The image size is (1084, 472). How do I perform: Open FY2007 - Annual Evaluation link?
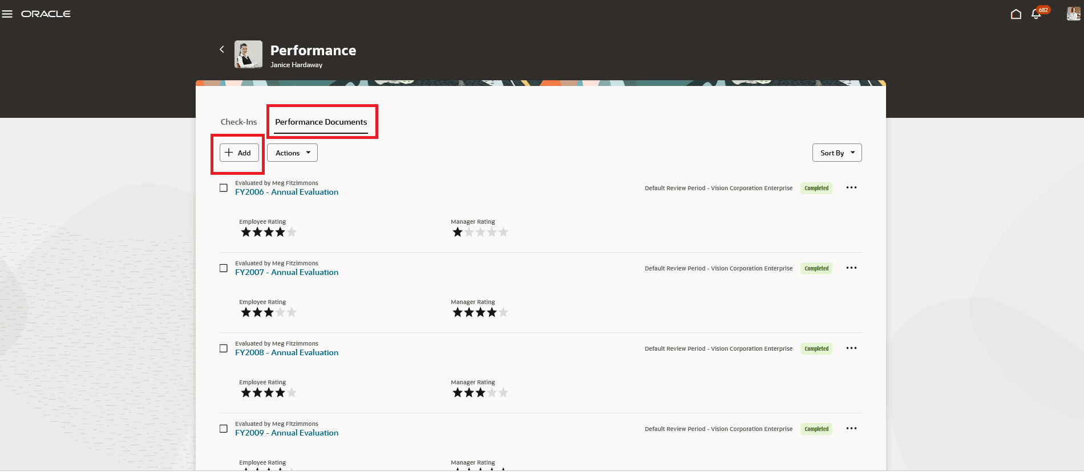pyautogui.click(x=287, y=273)
